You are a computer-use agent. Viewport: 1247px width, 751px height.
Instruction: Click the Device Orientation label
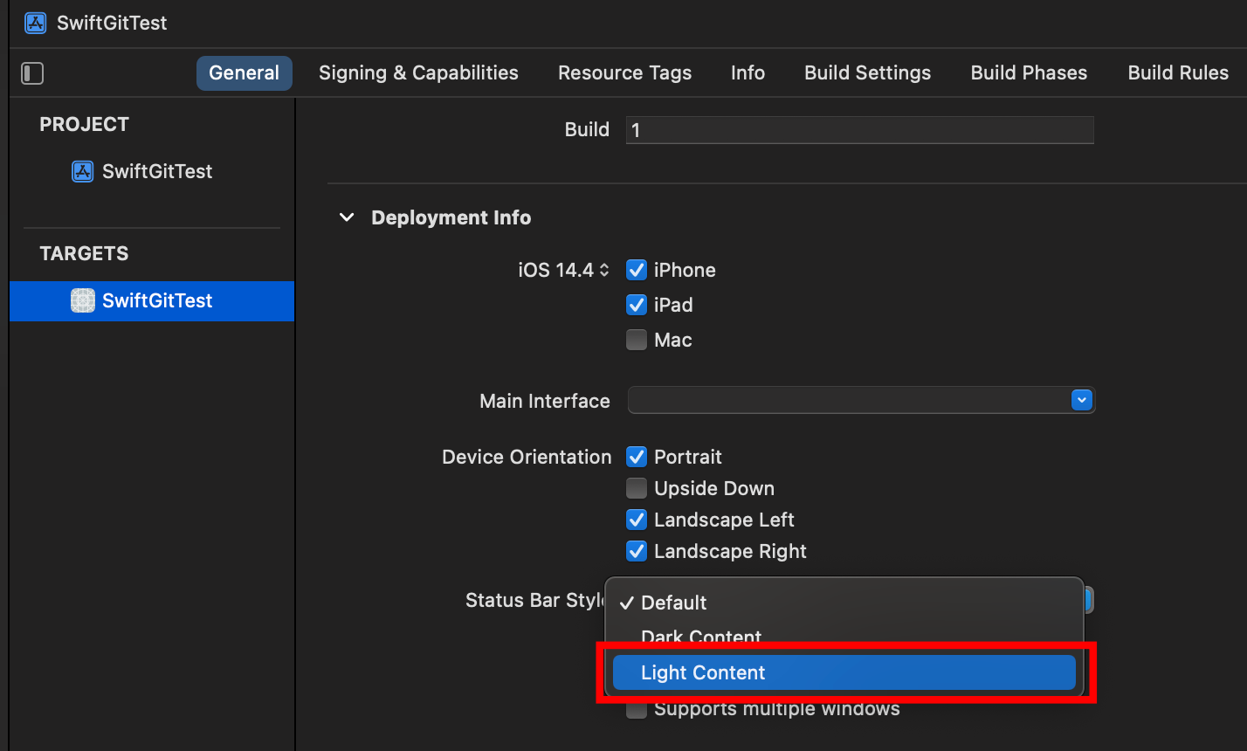click(x=527, y=458)
